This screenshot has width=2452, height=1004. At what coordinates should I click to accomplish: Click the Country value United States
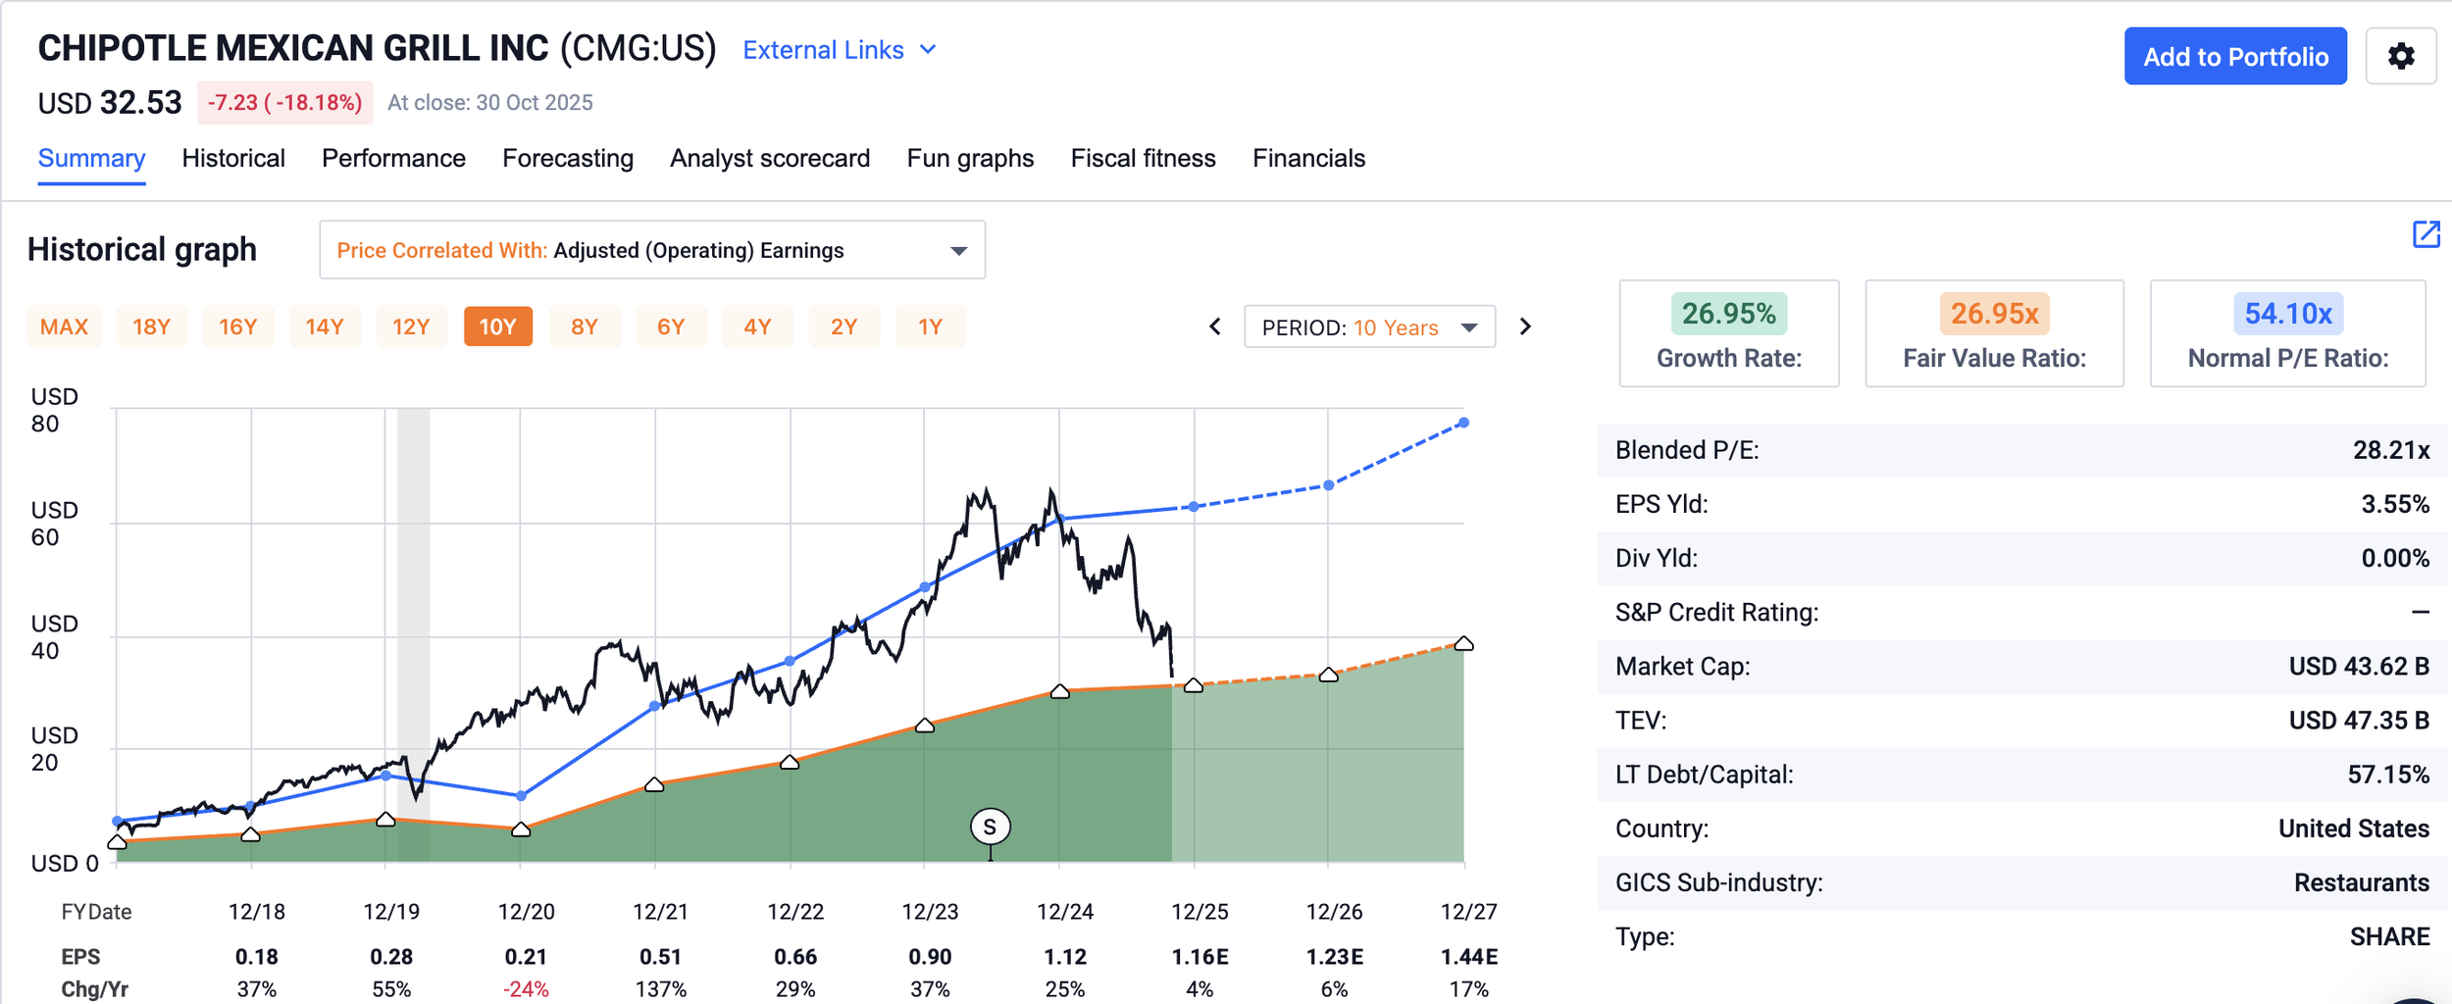click(x=2354, y=828)
